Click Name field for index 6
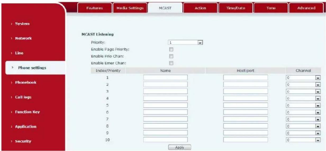Screen dimensions: 326x151 click(165, 112)
